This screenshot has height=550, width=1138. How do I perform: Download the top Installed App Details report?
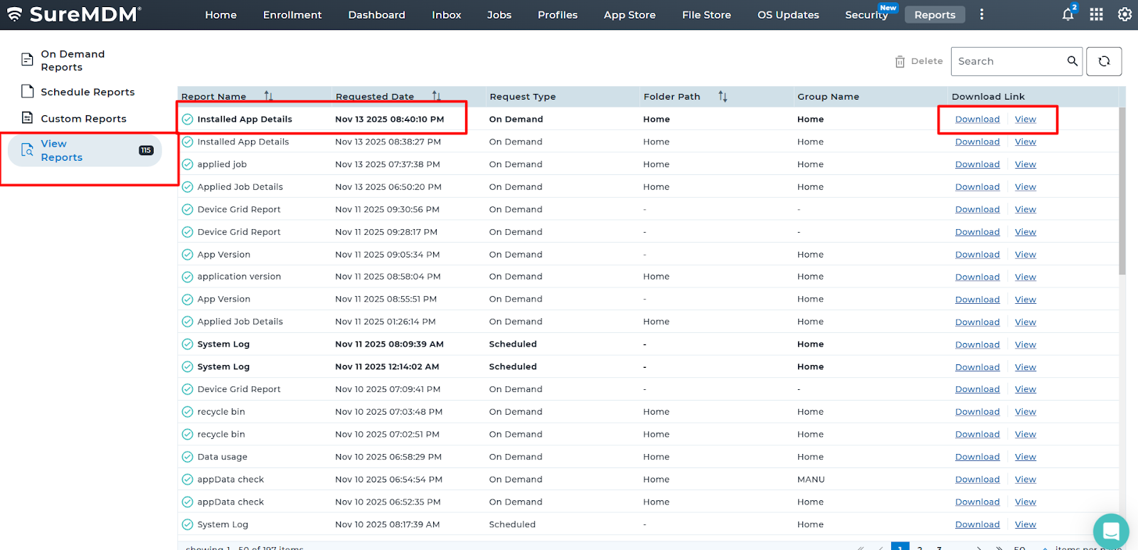click(x=977, y=120)
